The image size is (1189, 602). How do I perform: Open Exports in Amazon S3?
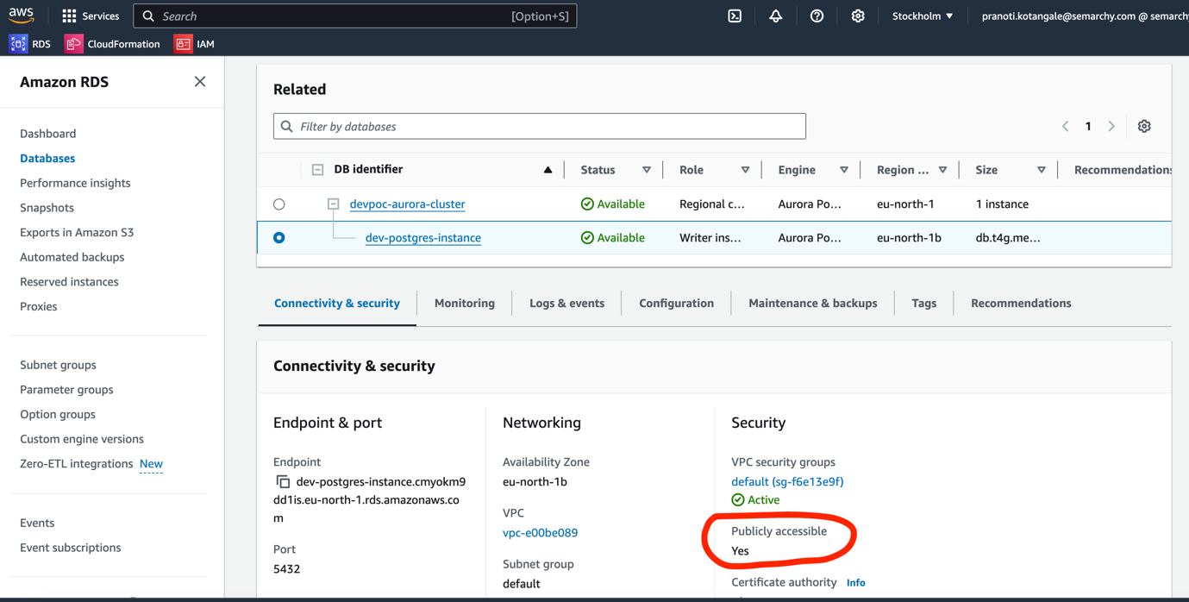pyautogui.click(x=77, y=232)
